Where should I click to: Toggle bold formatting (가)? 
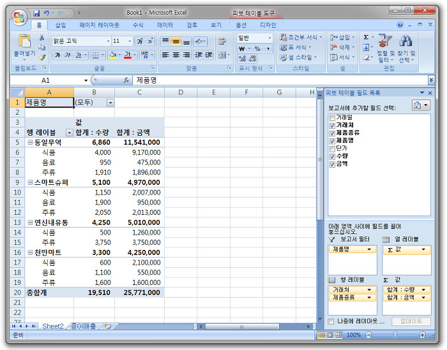point(57,55)
